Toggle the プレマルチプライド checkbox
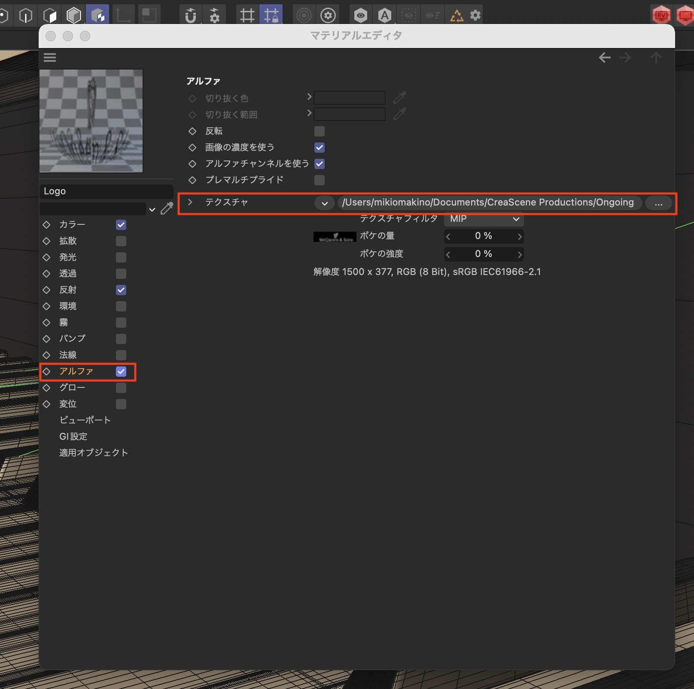This screenshot has width=694, height=689. coord(320,180)
